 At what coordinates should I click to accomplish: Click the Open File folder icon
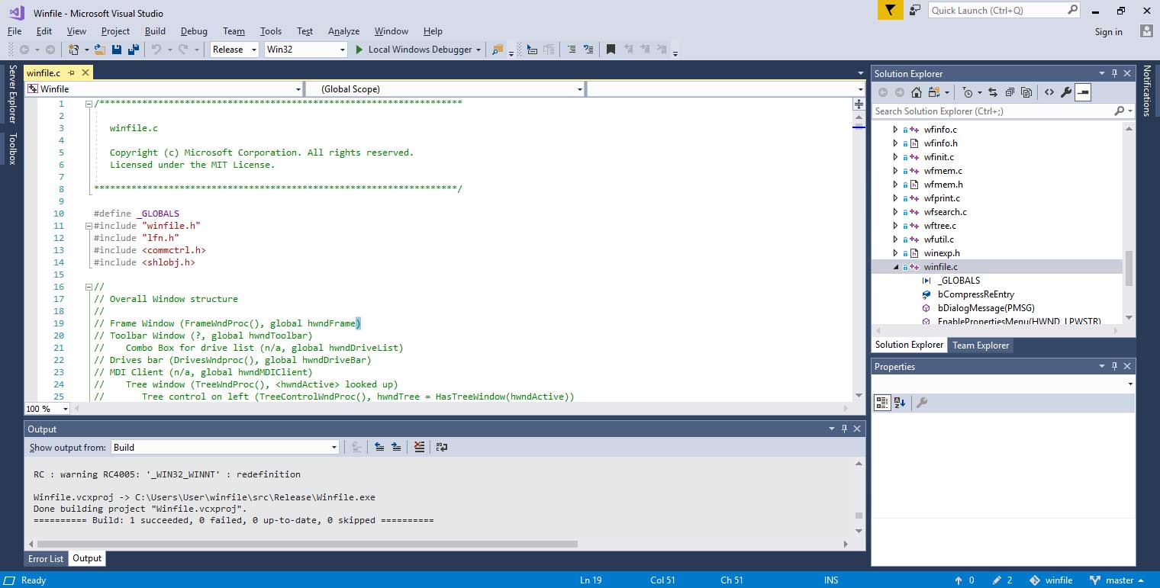pyautogui.click(x=99, y=49)
